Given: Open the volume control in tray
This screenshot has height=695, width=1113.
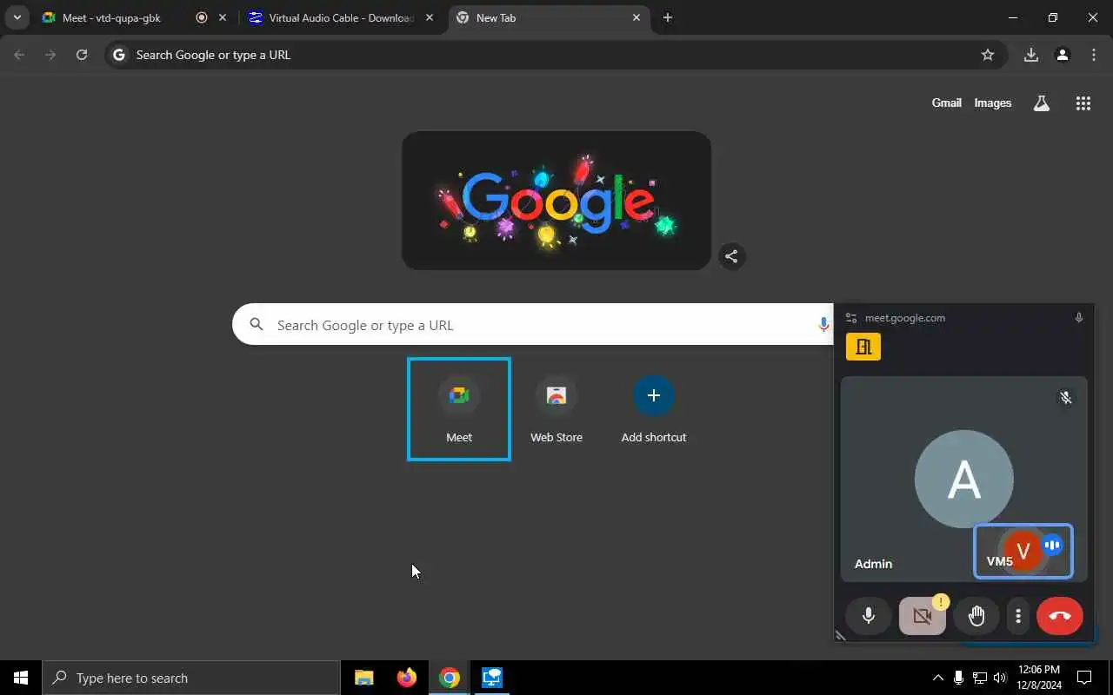Looking at the screenshot, I should [1000, 678].
